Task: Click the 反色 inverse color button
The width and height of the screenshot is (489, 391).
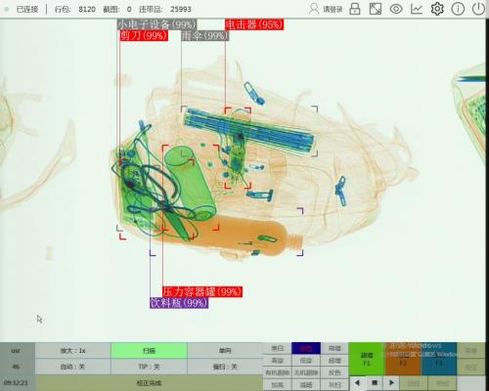Action: tap(334, 372)
